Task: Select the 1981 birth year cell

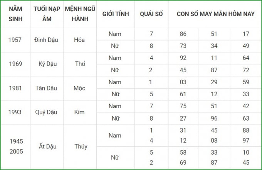Action: [15, 88]
